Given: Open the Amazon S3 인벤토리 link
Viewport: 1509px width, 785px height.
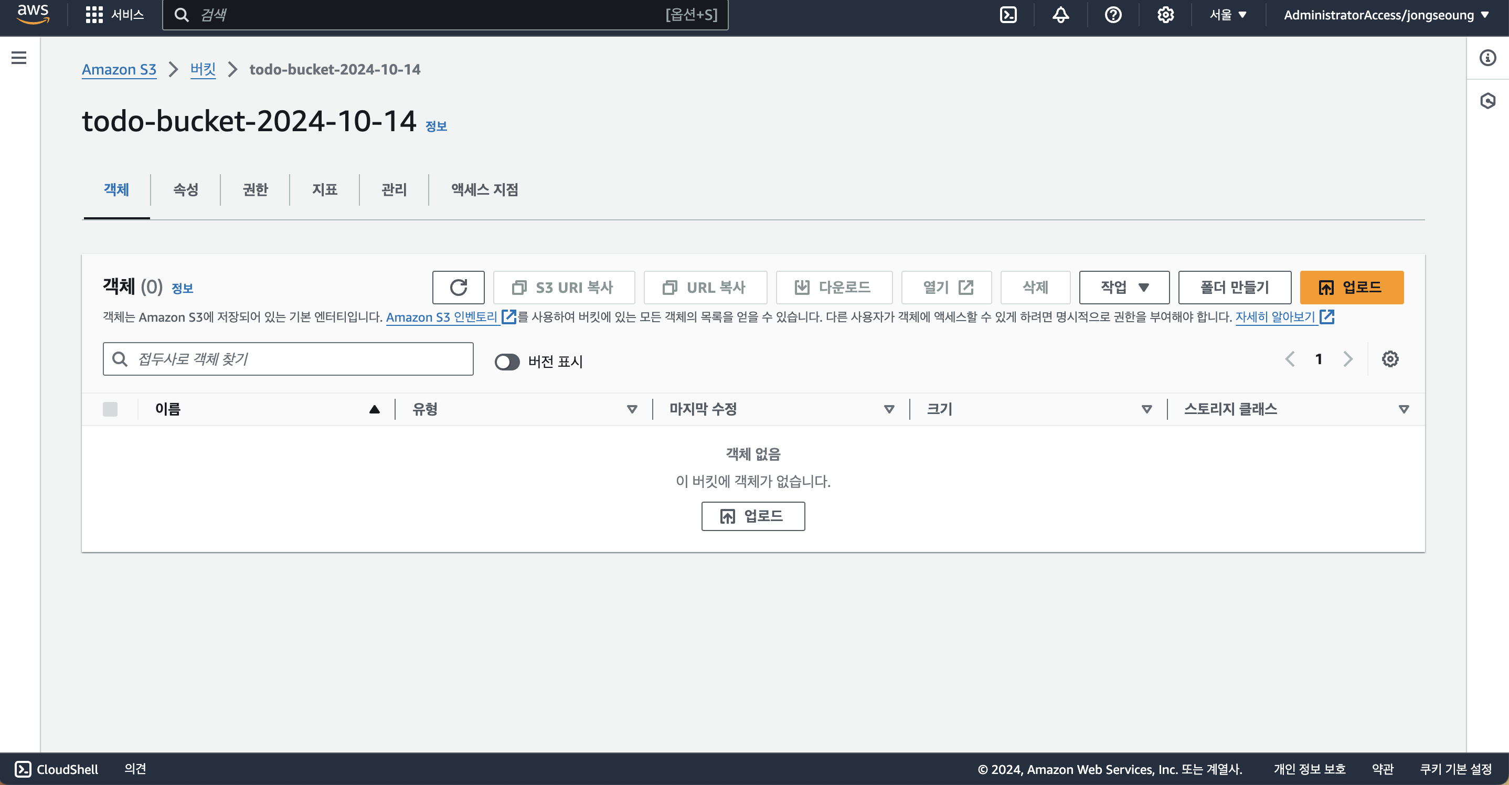Looking at the screenshot, I should [x=442, y=317].
